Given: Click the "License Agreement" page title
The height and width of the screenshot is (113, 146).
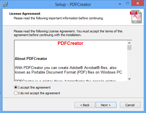Looking at the screenshot, I should [25, 14].
